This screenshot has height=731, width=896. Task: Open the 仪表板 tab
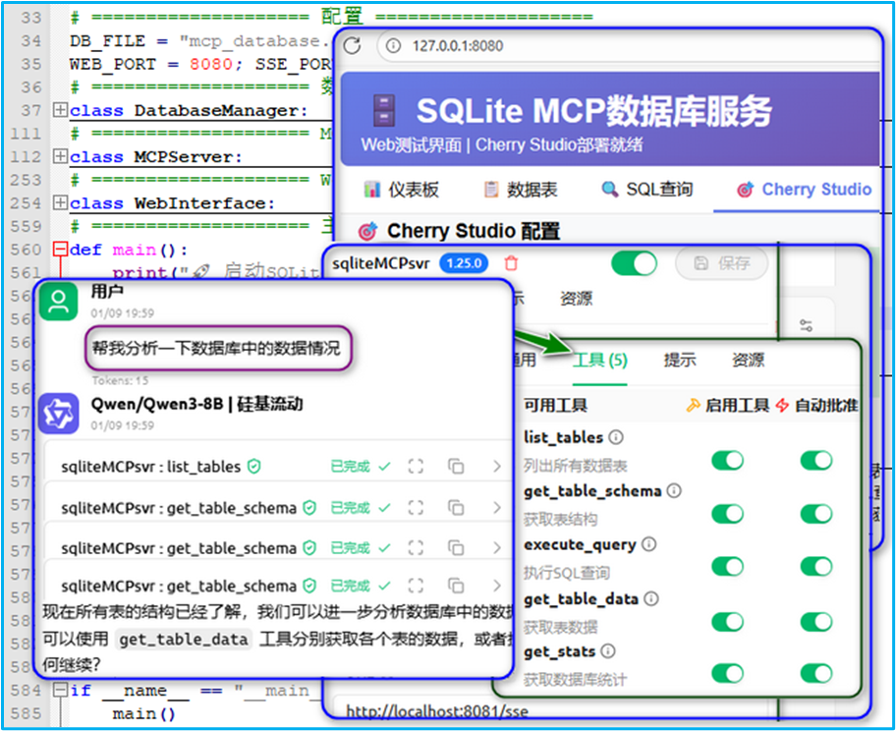(x=401, y=190)
